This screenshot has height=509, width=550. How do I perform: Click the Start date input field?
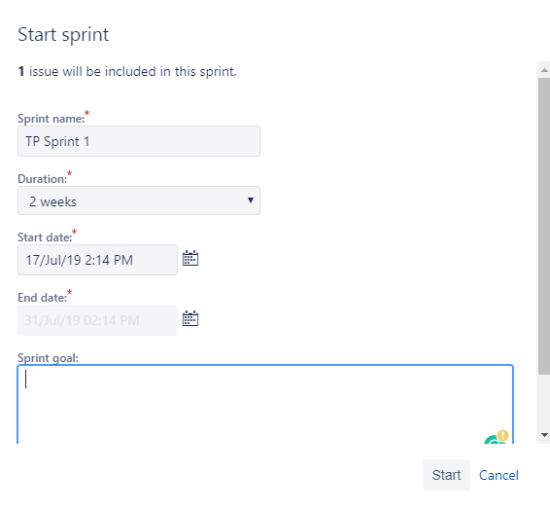(x=97, y=260)
